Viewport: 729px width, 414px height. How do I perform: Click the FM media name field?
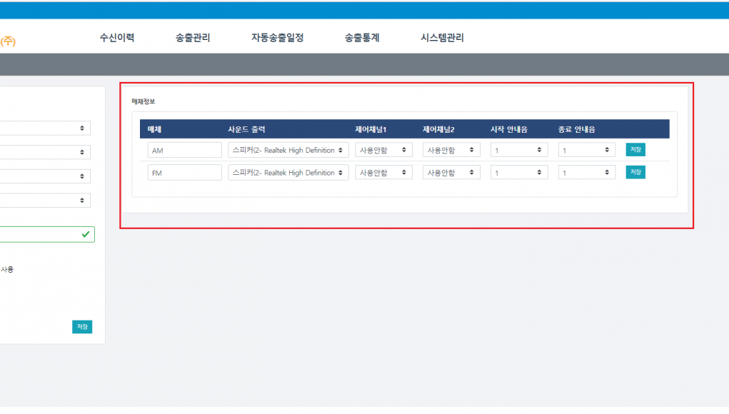point(185,173)
